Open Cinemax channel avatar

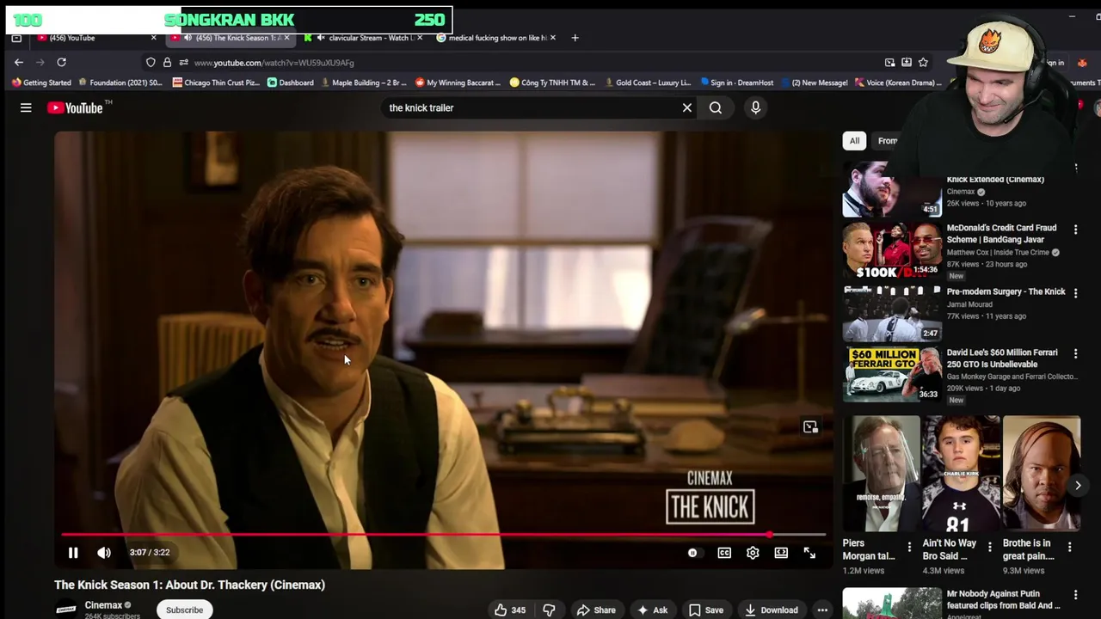pyautogui.click(x=66, y=610)
